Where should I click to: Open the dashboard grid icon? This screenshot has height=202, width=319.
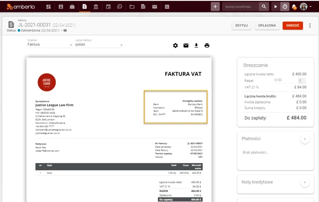[48, 6]
